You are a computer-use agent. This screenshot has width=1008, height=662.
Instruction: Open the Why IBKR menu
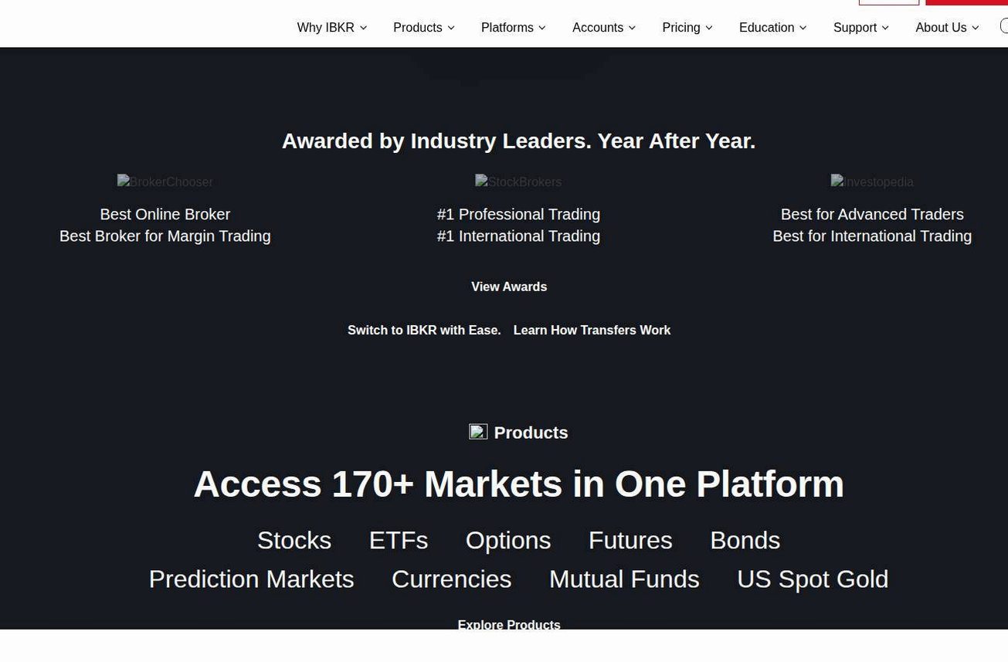click(331, 28)
